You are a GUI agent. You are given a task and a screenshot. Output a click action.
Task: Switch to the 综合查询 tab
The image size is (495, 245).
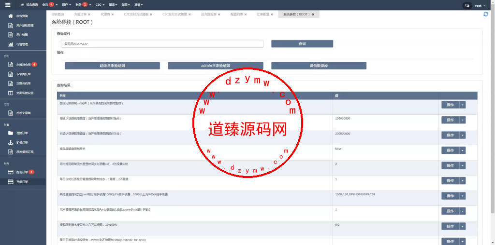[x=58, y=14]
